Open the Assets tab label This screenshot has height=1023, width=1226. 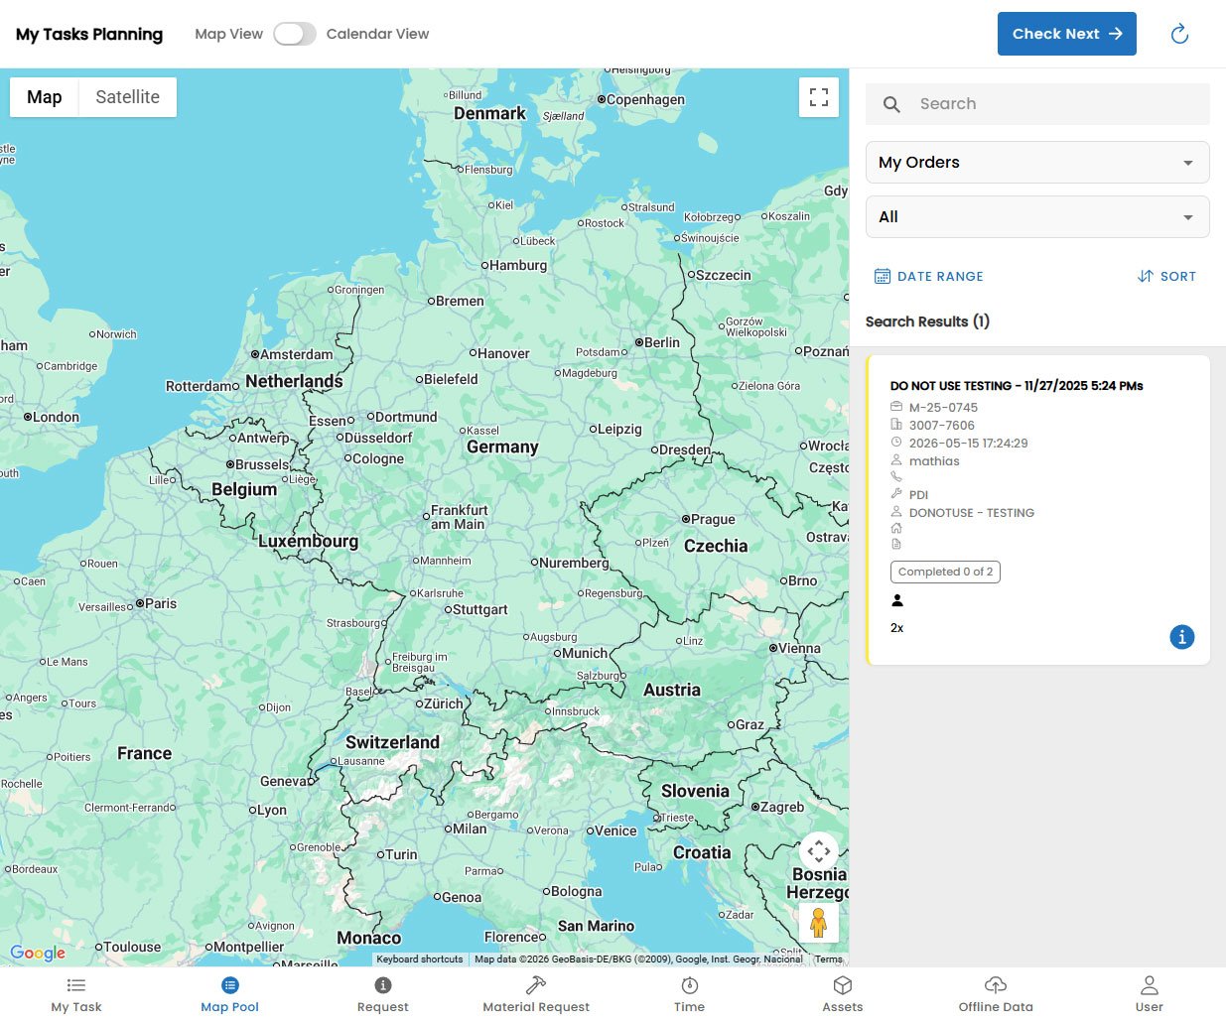tap(843, 1007)
